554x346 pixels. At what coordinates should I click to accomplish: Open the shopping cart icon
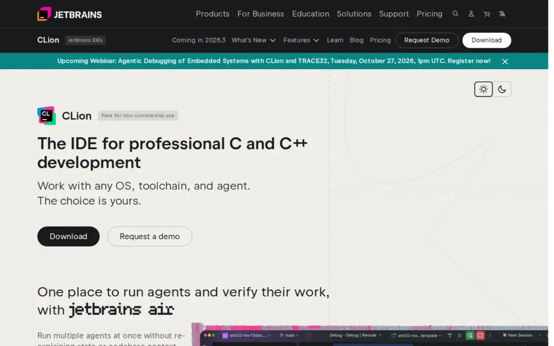tap(486, 14)
